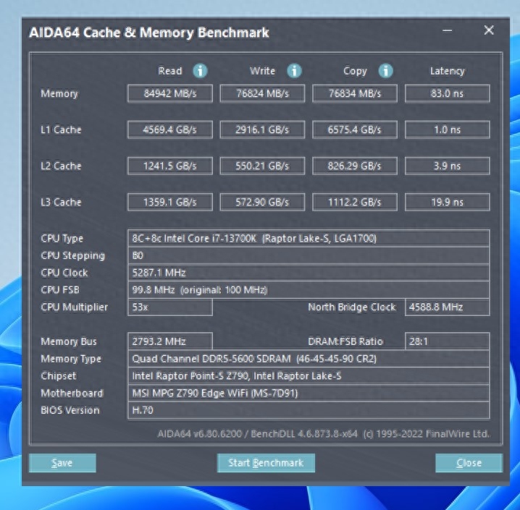Select Memory read value 84942 MB/s
Screen dimensions: 520x510
[169, 93]
